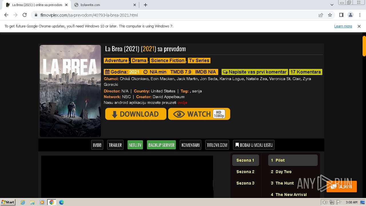Image resolution: width=366 pixels, height=206 pixels.
Task: Select Sezona 3
Action: point(245,183)
